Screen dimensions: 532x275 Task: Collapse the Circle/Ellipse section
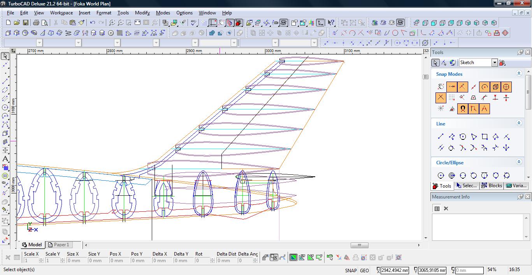click(519, 162)
